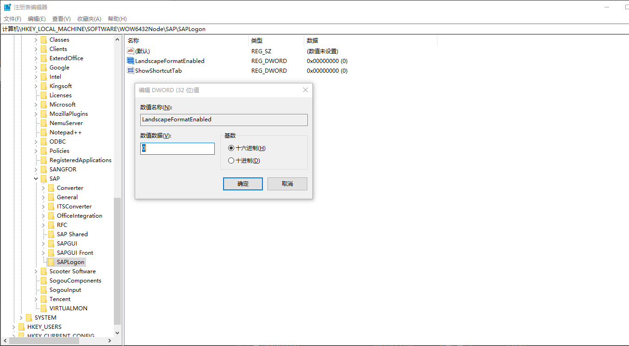The height and width of the screenshot is (346, 629).
Task: Collapse the SAP tree node
Action: (x=36, y=178)
